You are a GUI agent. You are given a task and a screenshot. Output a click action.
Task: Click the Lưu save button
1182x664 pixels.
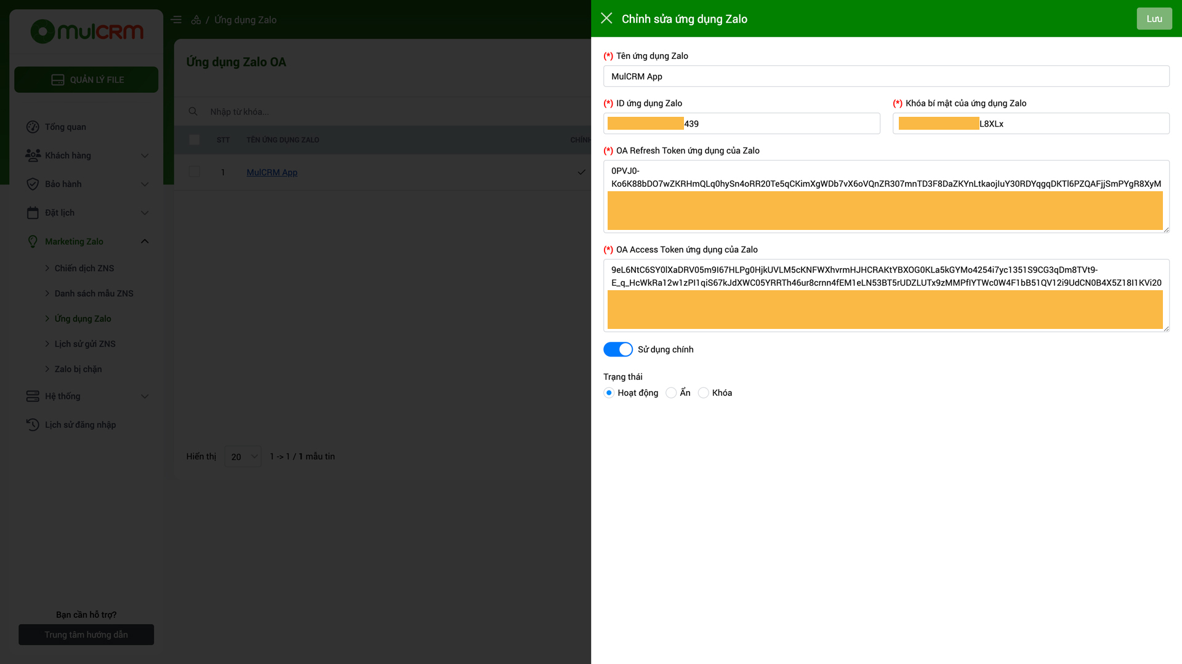pyautogui.click(x=1154, y=18)
